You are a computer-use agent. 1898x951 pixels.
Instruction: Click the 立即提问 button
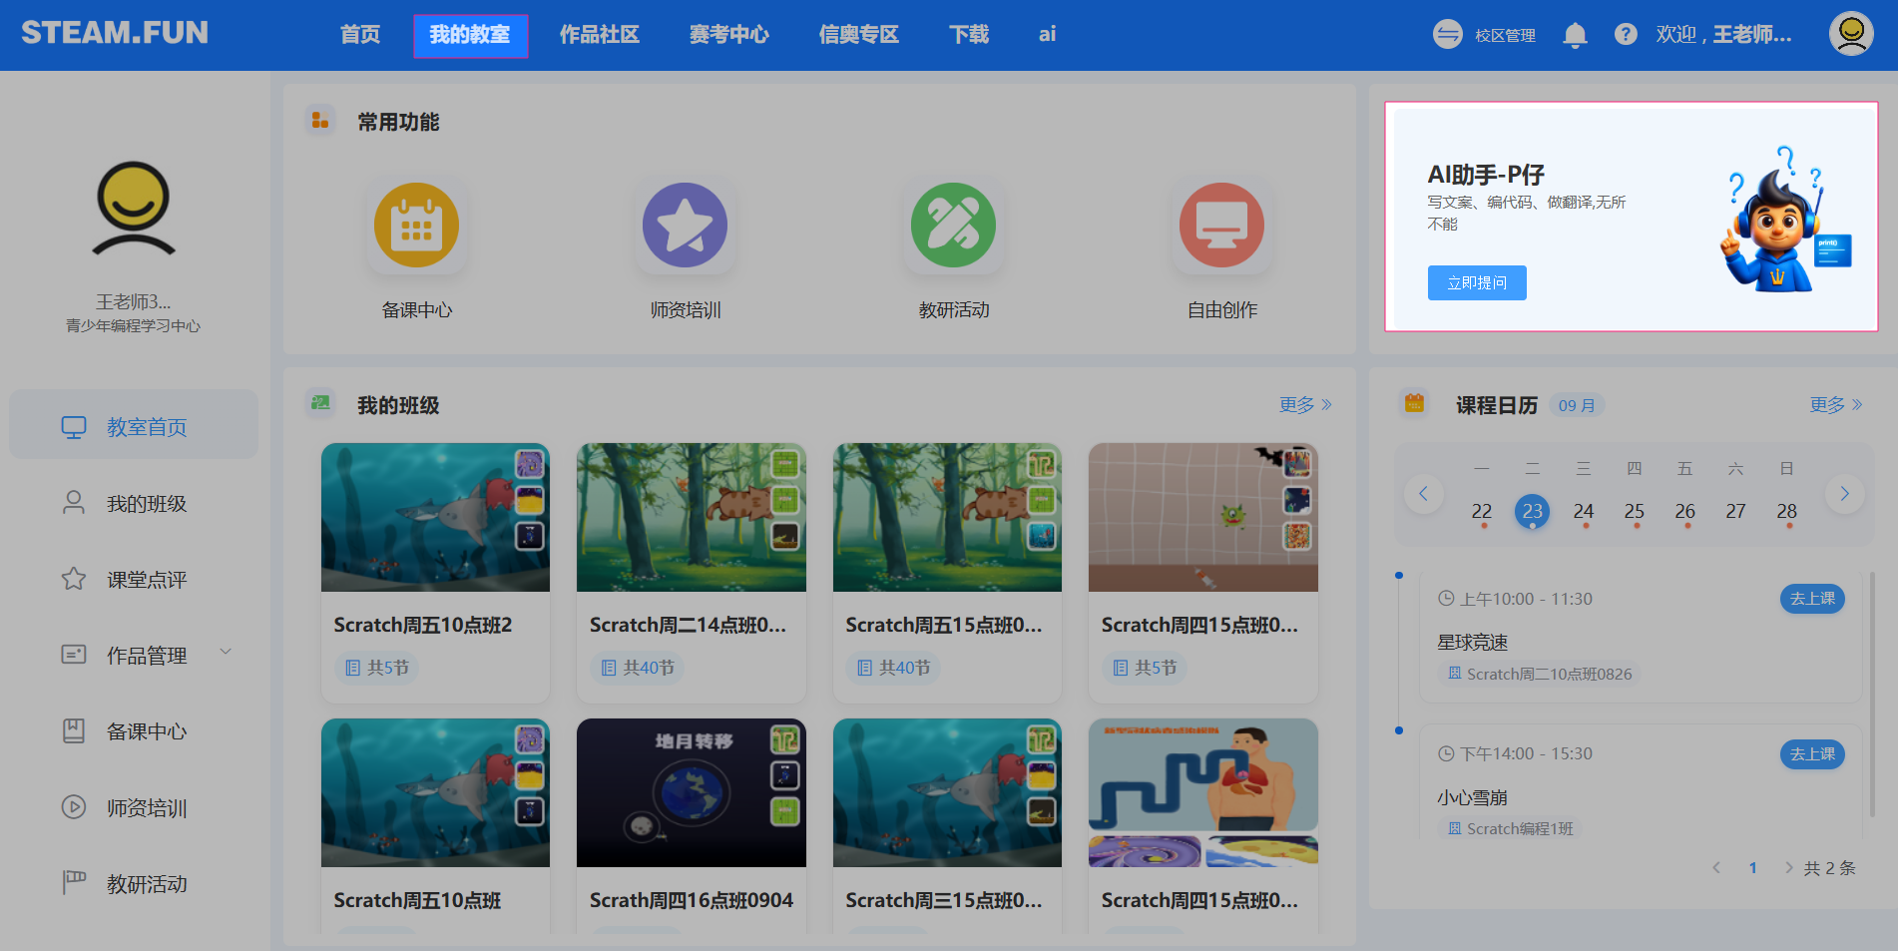pos(1476,282)
